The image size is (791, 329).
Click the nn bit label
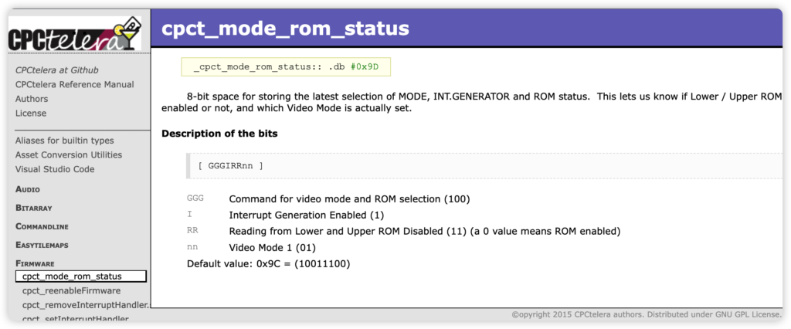(x=192, y=248)
